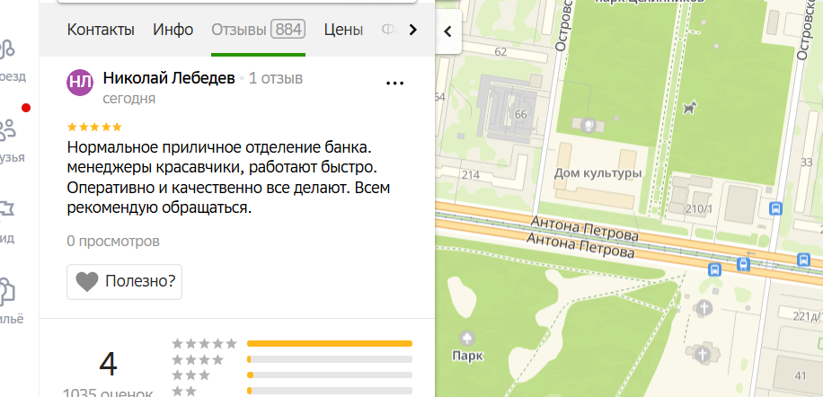This screenshot has height=397, width=823.
Task: Filter reviews by three-star bar
Action: coord(330,375)
